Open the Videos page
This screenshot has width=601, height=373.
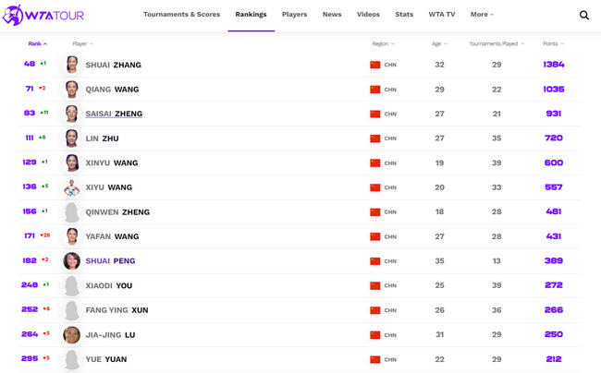click(368, 14)
